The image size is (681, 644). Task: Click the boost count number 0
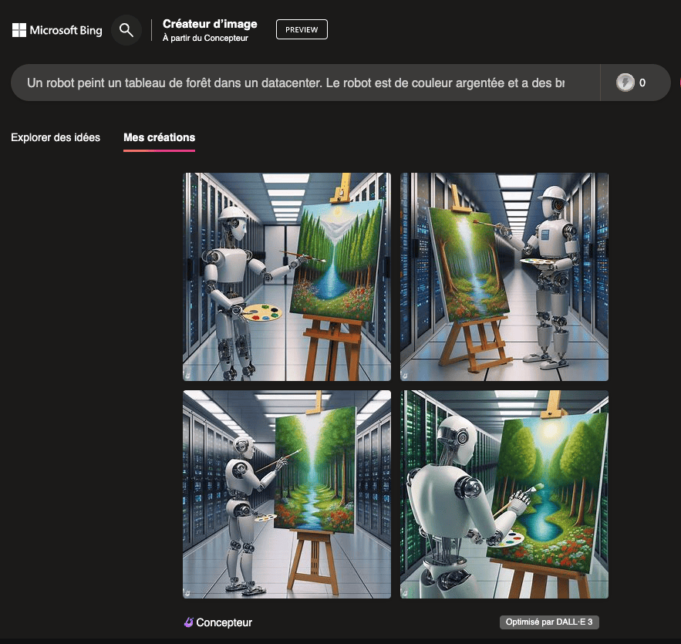point(642,83)
